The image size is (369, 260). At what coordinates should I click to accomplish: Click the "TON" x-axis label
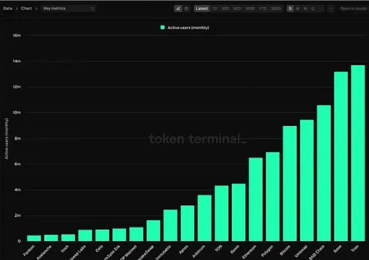click(x=219, y=248)
